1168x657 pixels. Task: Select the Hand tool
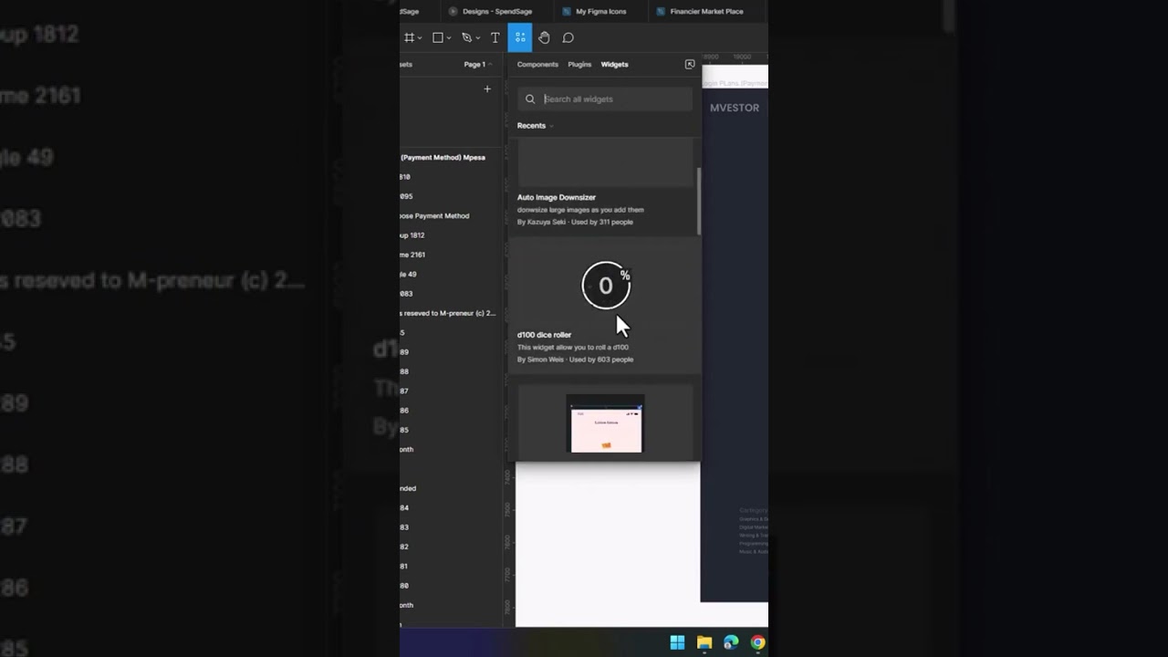pyautogui.click(x=544, y=37)
